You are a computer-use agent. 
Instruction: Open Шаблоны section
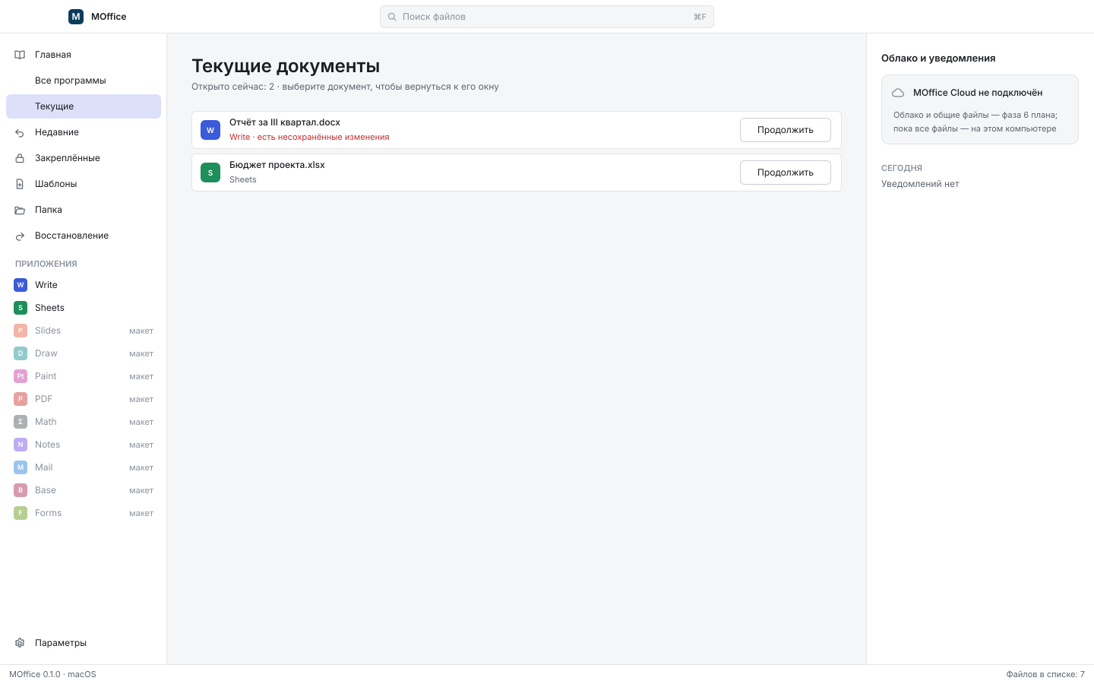[x=84, y=184]
